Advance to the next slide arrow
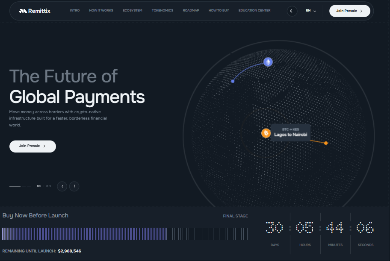The width and height of the screenshot is (390, 261). 74,186
